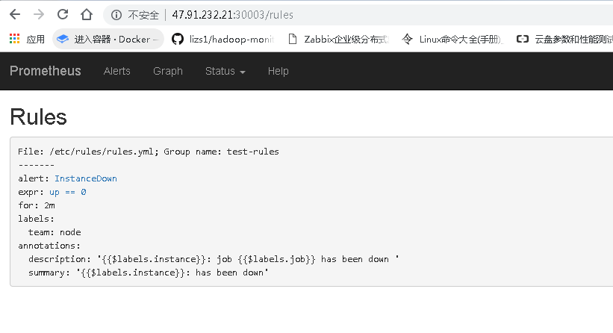The image size is (613, 333).
Task: Go to the browser home page
Action: 87,14
